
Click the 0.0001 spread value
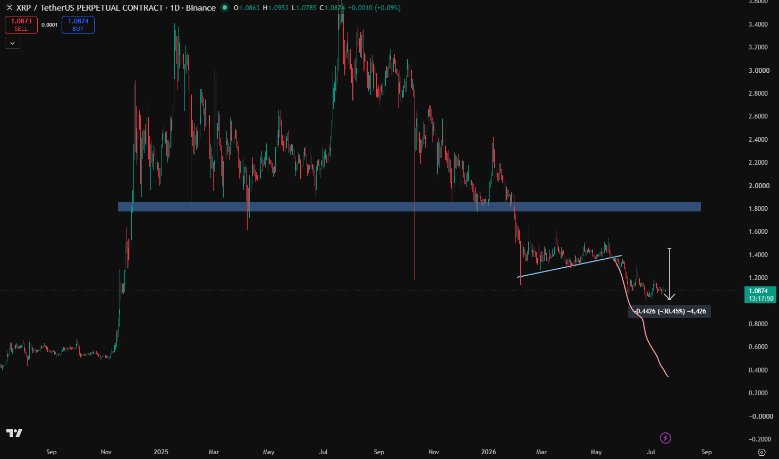(x=49, y=25)
